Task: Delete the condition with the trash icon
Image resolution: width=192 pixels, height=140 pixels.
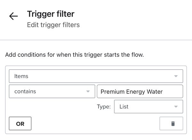Action: [x=173, y=124]
